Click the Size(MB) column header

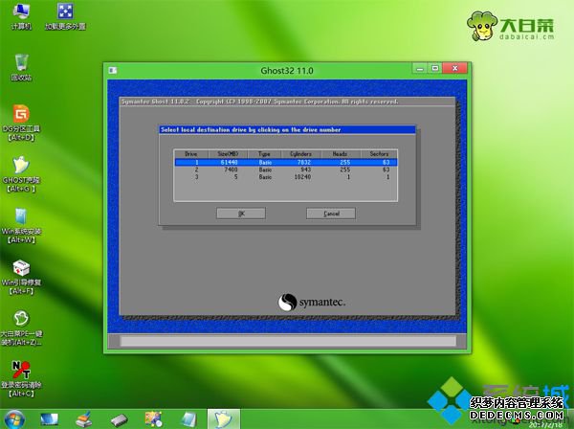(228, 154)
